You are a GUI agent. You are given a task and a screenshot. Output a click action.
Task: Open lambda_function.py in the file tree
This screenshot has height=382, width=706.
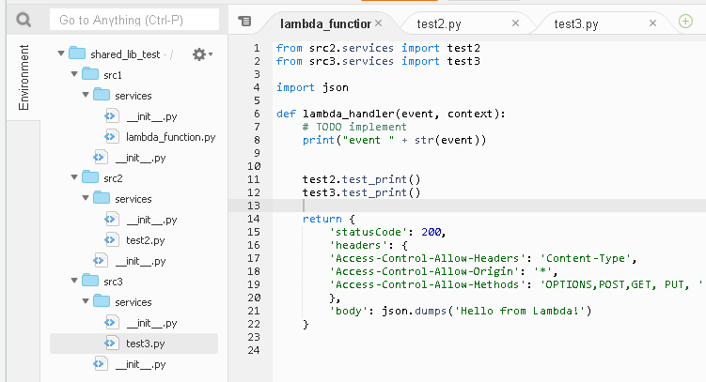[x=171, y=137]
